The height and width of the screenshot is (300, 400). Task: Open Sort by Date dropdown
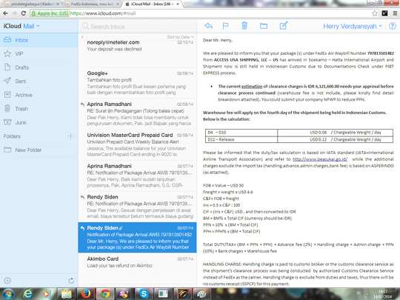[180, 37]
